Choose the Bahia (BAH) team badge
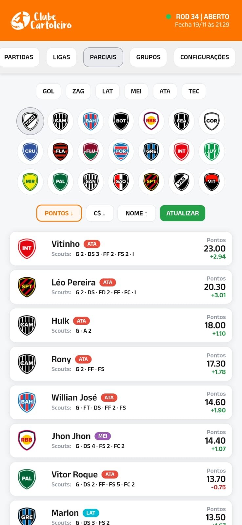The height and width of the screenshot is (525, 242). [x=91, y=121]
